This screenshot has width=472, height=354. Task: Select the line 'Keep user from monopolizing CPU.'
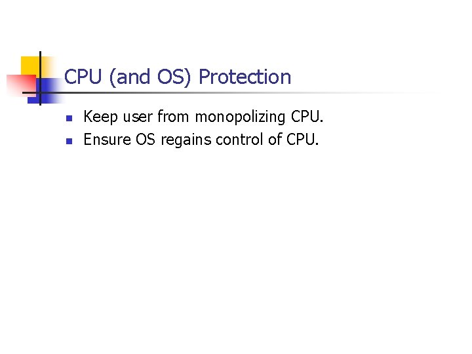click(204, 117)
